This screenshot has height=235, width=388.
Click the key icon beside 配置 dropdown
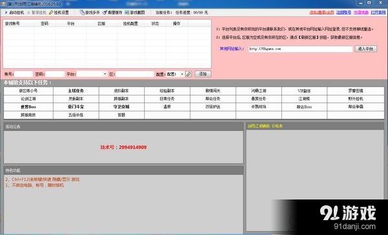click(x=188, y=74)
